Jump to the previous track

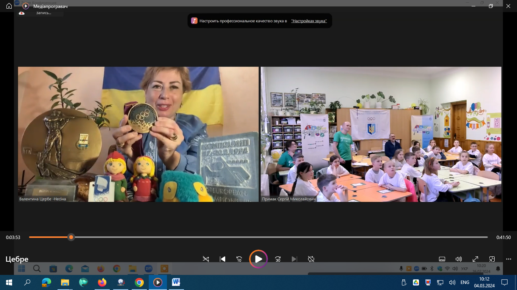[x=223, y=259]
